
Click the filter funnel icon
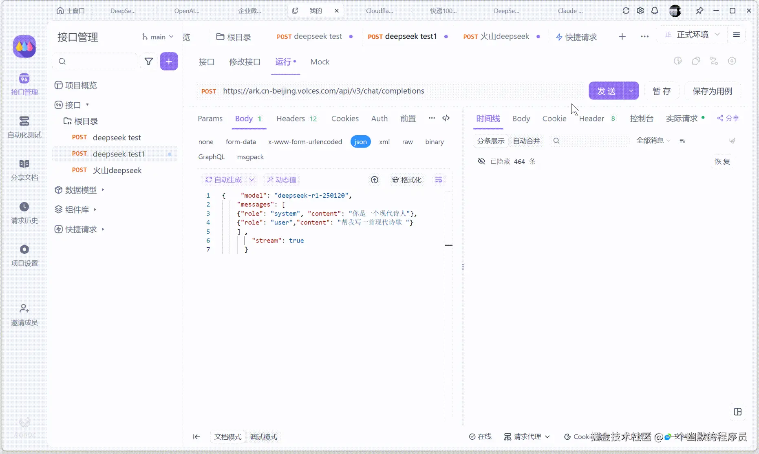click(x=149, y=62)
